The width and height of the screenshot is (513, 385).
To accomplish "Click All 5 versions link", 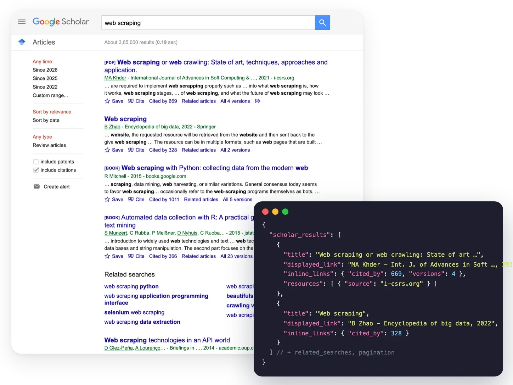I will click(x=238, y=200).
